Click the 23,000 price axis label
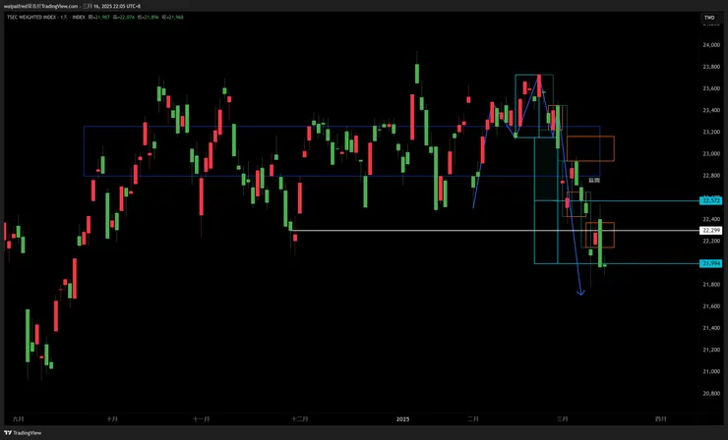Image resolution: width=728 pixels, height=440 pixels. (711, 154)
